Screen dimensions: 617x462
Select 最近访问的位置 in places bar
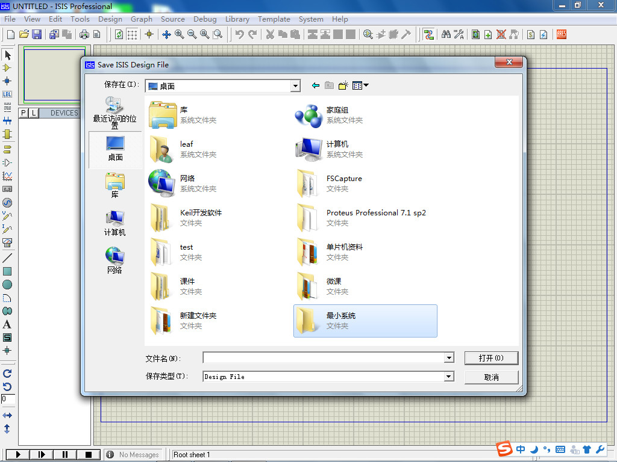pos(114,113)
